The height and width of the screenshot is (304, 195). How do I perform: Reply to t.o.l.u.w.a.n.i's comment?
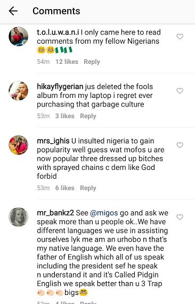point(92,62)
